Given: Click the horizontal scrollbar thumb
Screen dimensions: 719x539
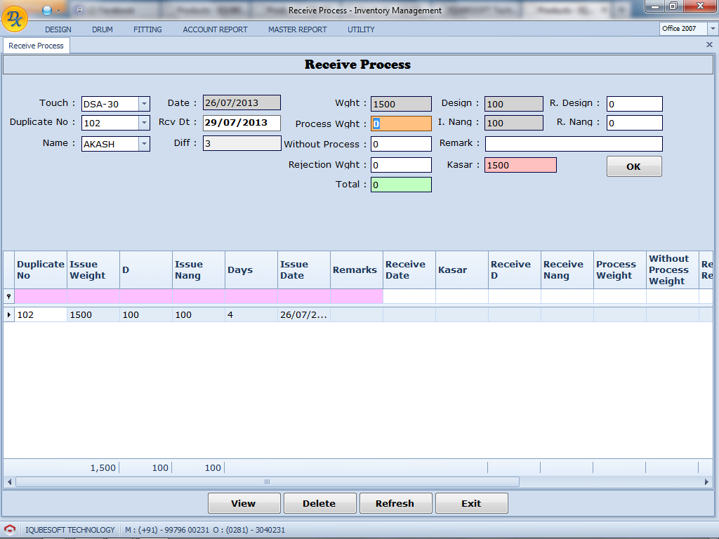Looking at the screenshot, I should [267, 482].
